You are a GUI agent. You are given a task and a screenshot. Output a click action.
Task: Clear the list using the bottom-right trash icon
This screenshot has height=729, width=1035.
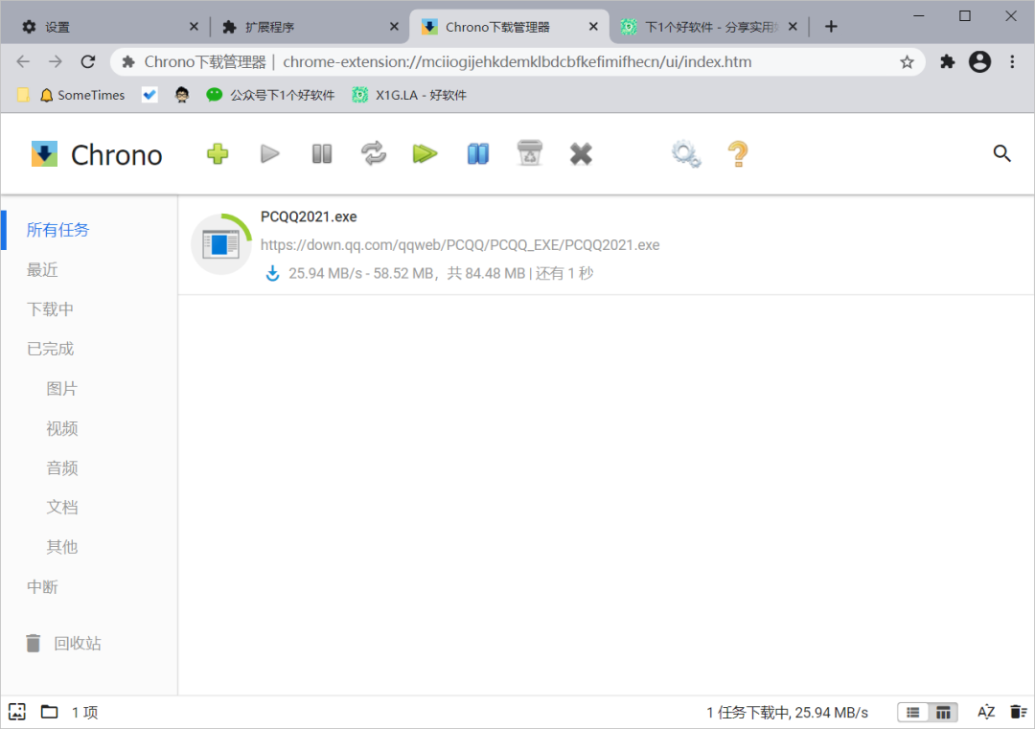point(1019,713)
